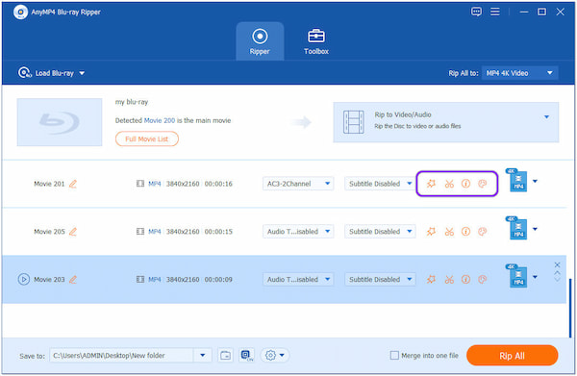Open the enhance palette icon for Movie 201
This screenshot has width=577, height=376.
(x=483, y=184)
